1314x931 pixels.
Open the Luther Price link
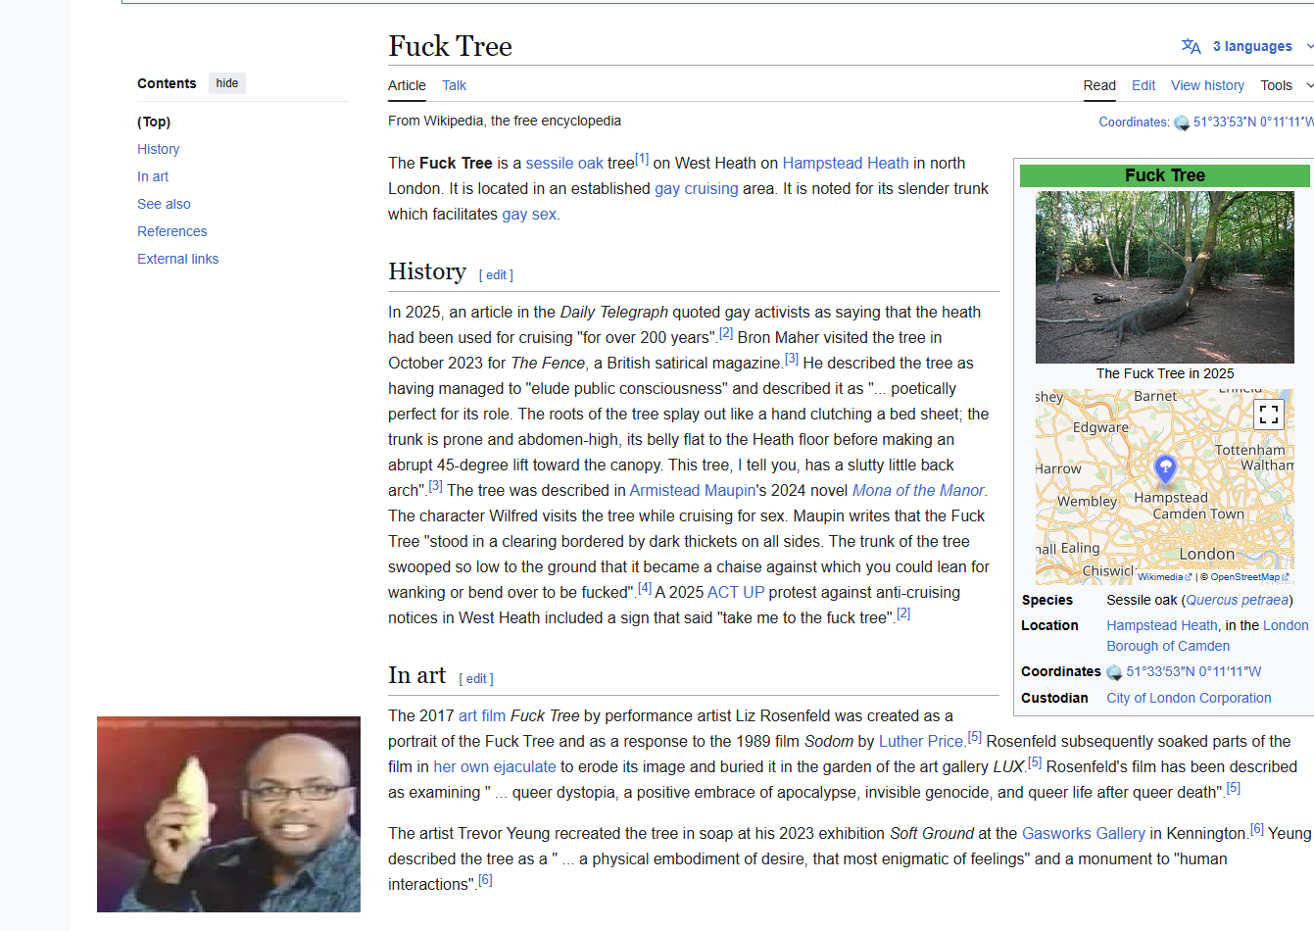(x=921, y=742)
